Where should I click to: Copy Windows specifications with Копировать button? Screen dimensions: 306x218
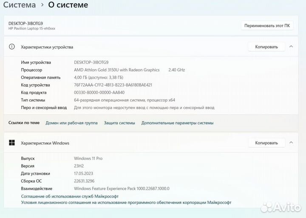(266, 143)
